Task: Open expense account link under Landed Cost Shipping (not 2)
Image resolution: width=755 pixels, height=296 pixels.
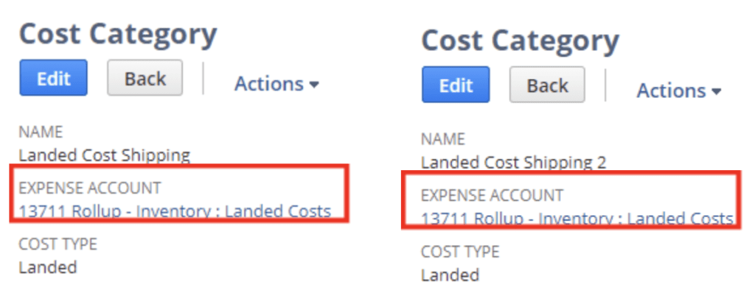Action: (175, 211)
